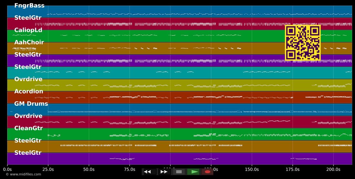
Task: Select the SteelGtr label directly below CleanGtr
Action: [x=28, y=140]
